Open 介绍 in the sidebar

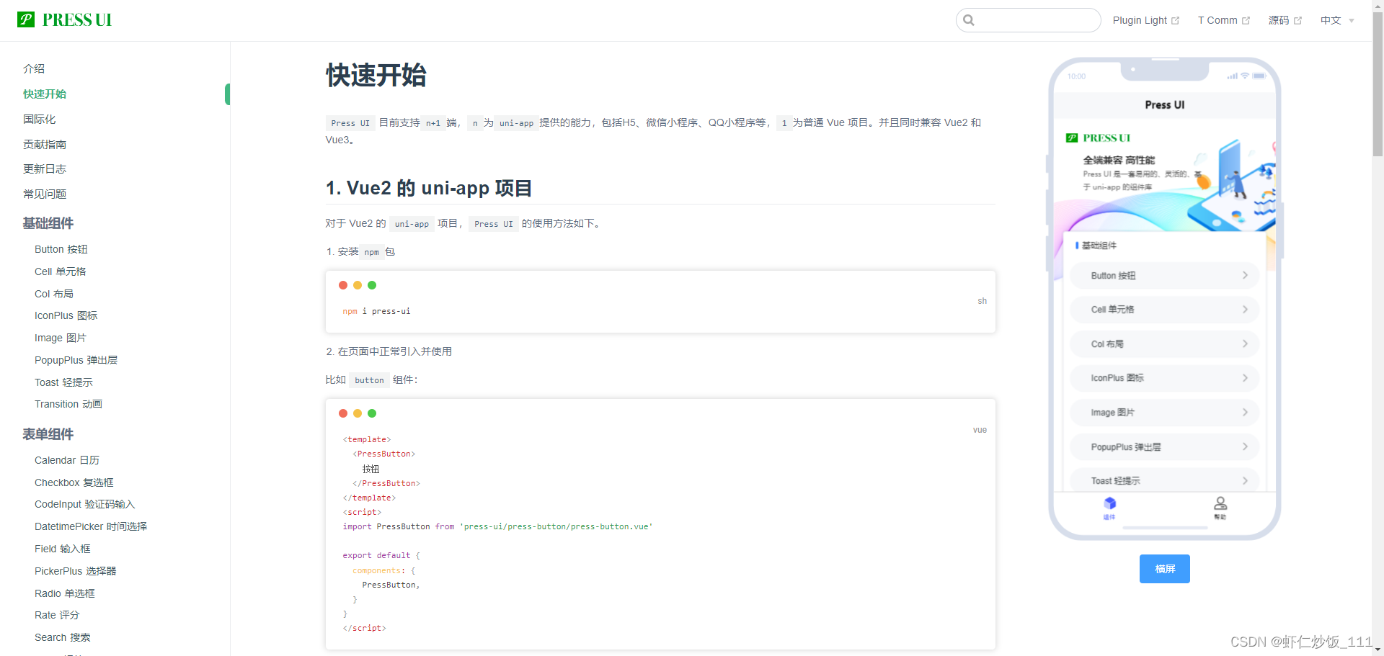point(34,68)
